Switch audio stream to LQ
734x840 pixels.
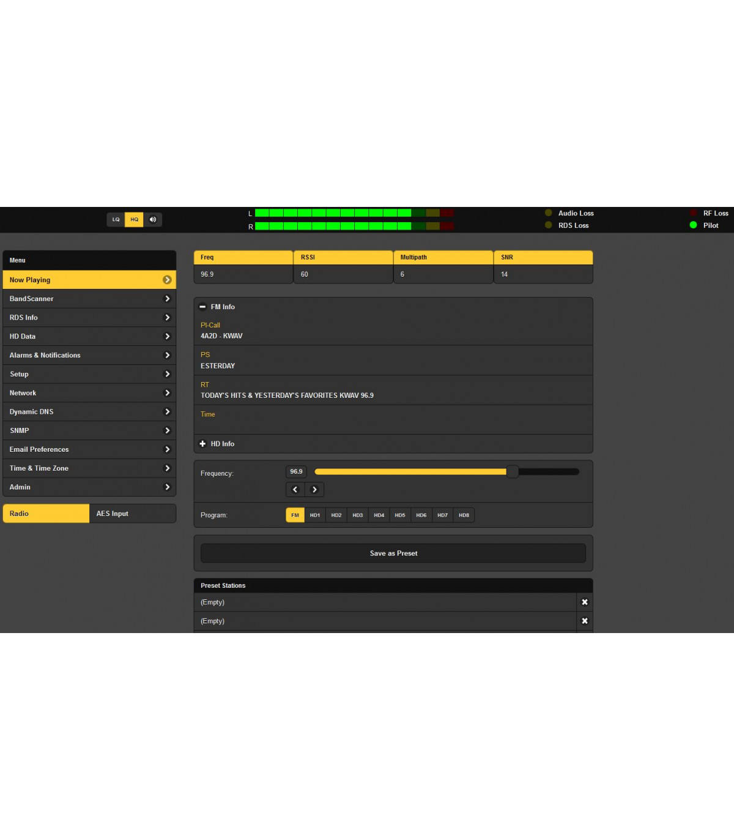pyautogui.click(x=116, y=219)
